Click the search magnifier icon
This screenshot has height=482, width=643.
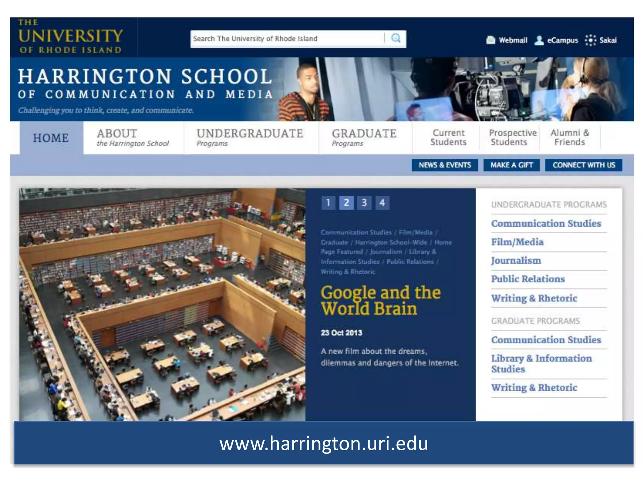tap(396, 38)
